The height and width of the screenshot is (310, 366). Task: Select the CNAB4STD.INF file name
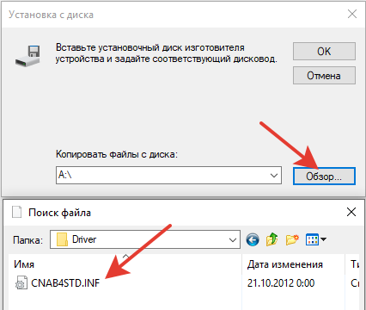tap(65, 283)
